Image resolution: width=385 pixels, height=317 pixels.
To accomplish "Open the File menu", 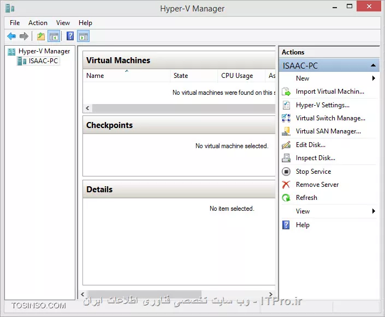I will click(15, 23).
